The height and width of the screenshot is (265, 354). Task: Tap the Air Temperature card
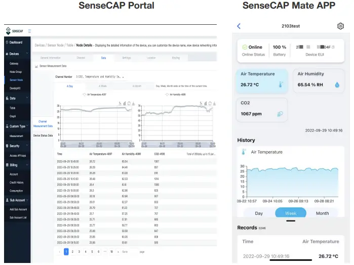(x=262, y=81)
